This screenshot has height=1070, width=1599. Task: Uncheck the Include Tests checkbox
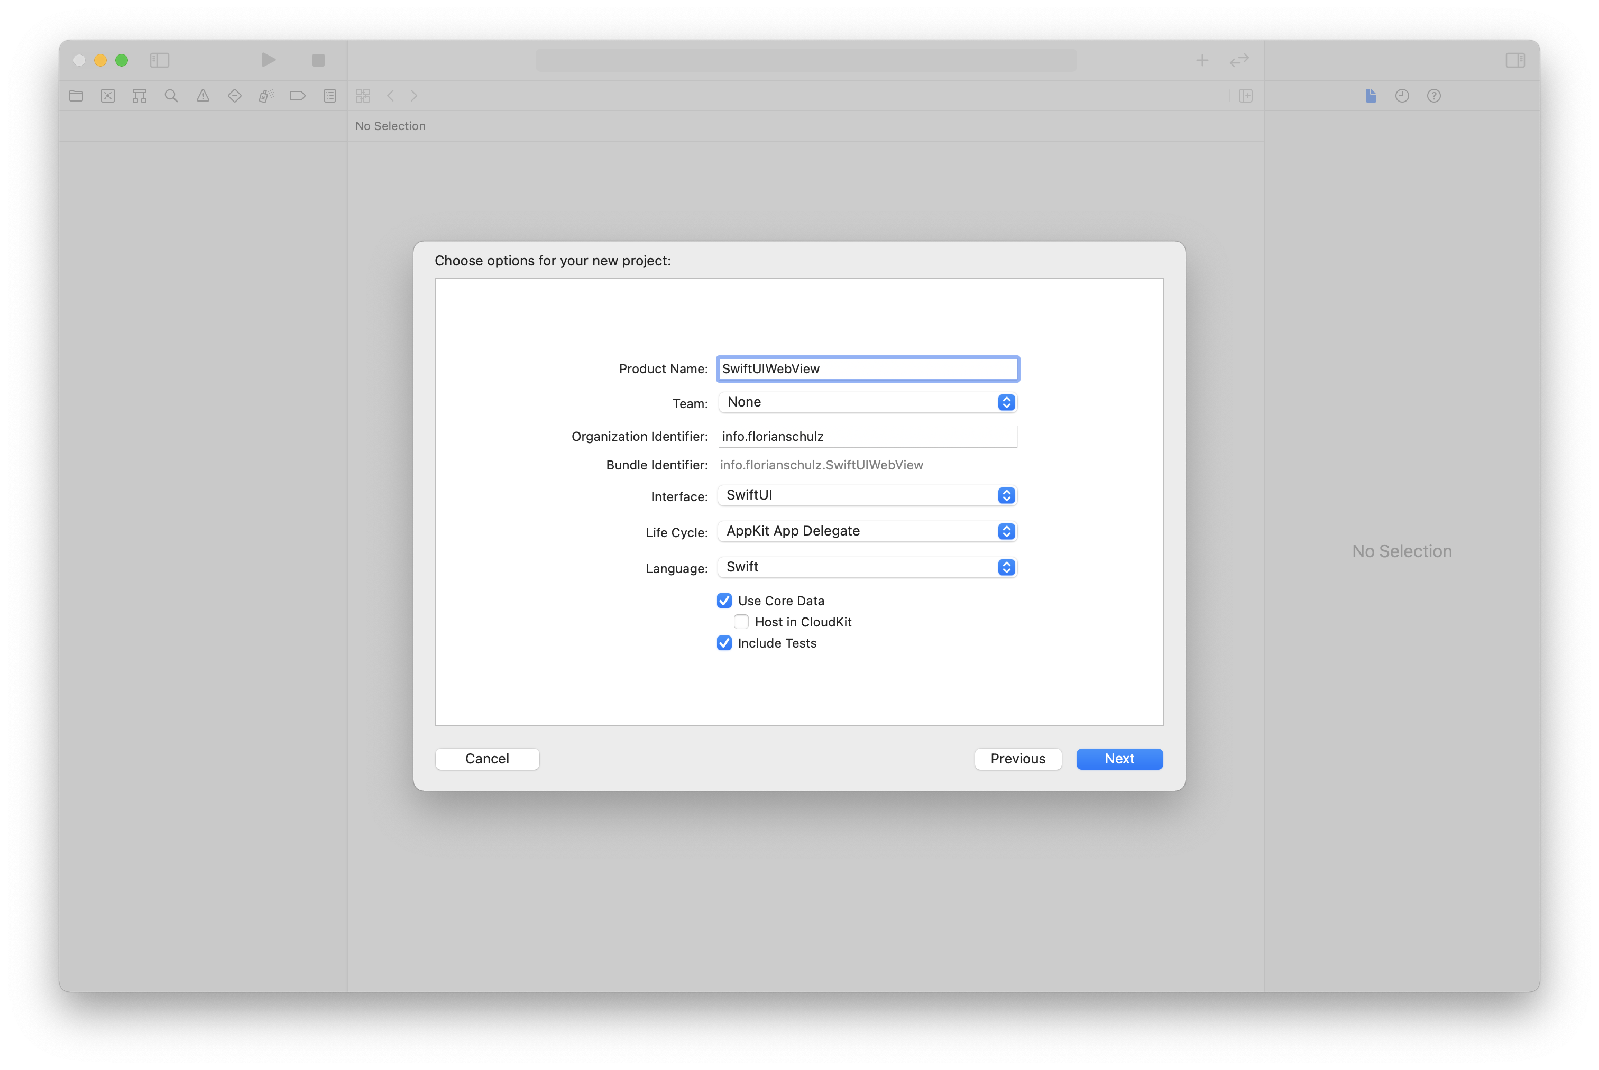[724, 643]
